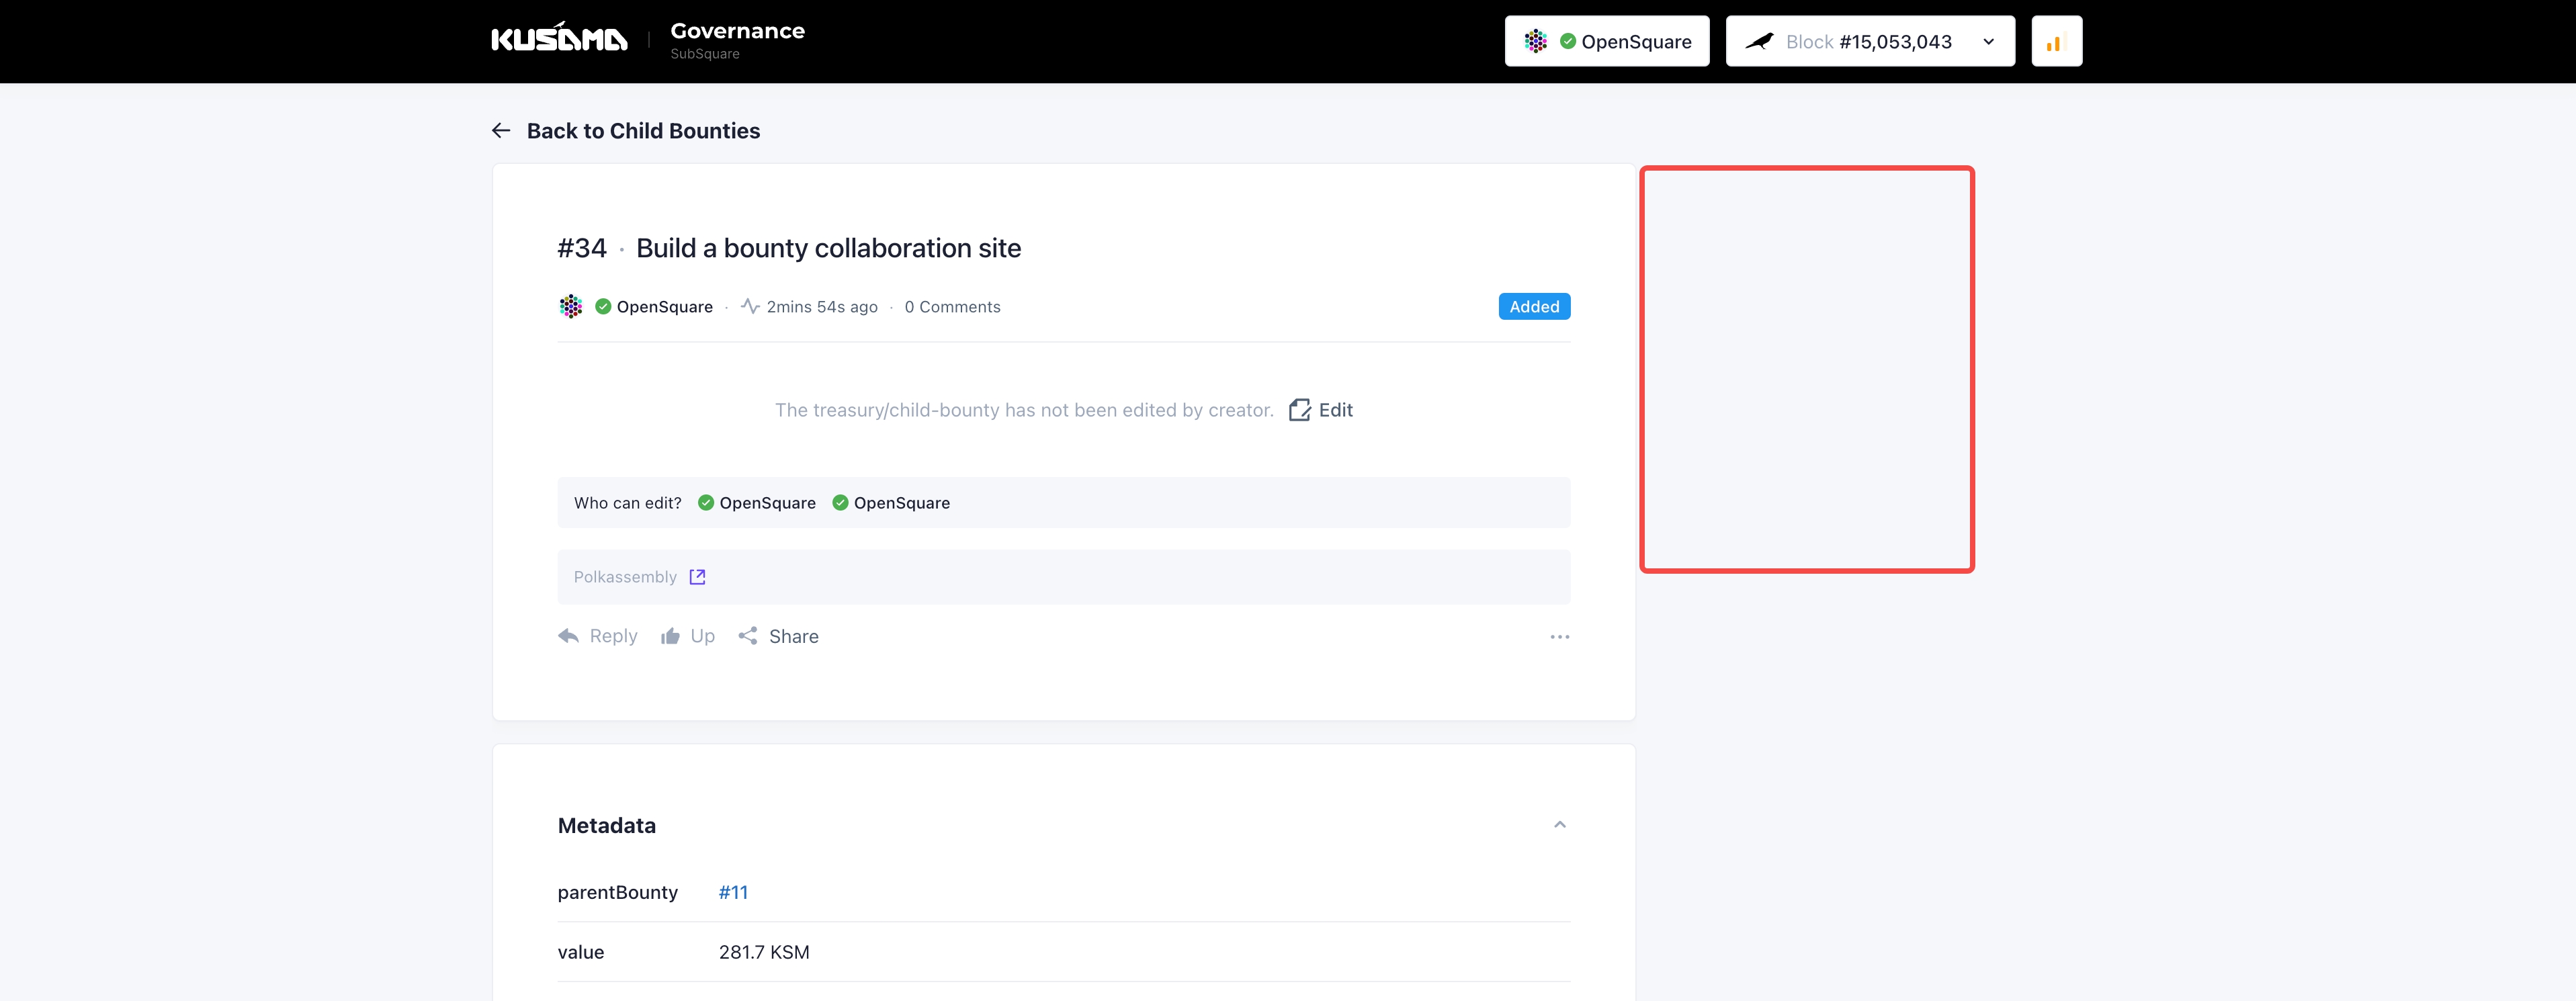Click the blue Added status tag

click(x=1534, y=306)
